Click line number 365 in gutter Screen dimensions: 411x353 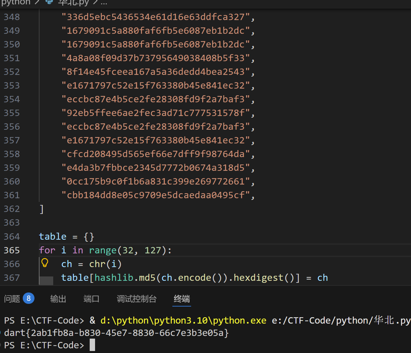[12, 250]
